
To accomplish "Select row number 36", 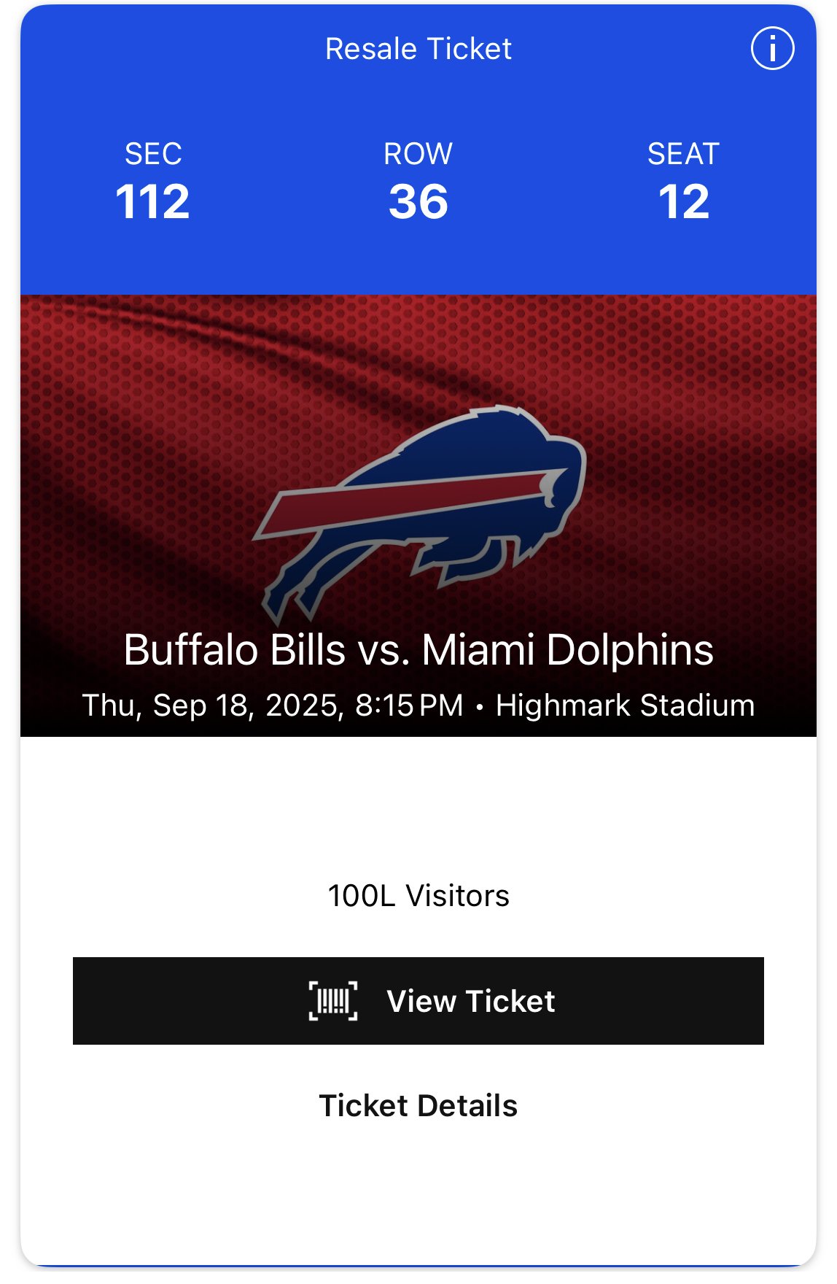I will (418, 201).
